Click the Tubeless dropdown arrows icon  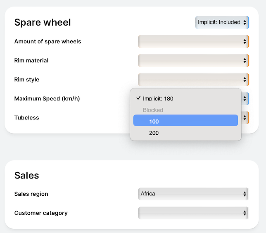245,118
